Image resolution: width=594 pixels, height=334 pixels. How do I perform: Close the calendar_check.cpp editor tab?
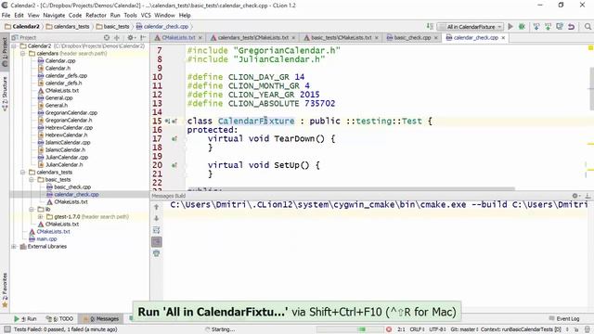pos(503,38)
